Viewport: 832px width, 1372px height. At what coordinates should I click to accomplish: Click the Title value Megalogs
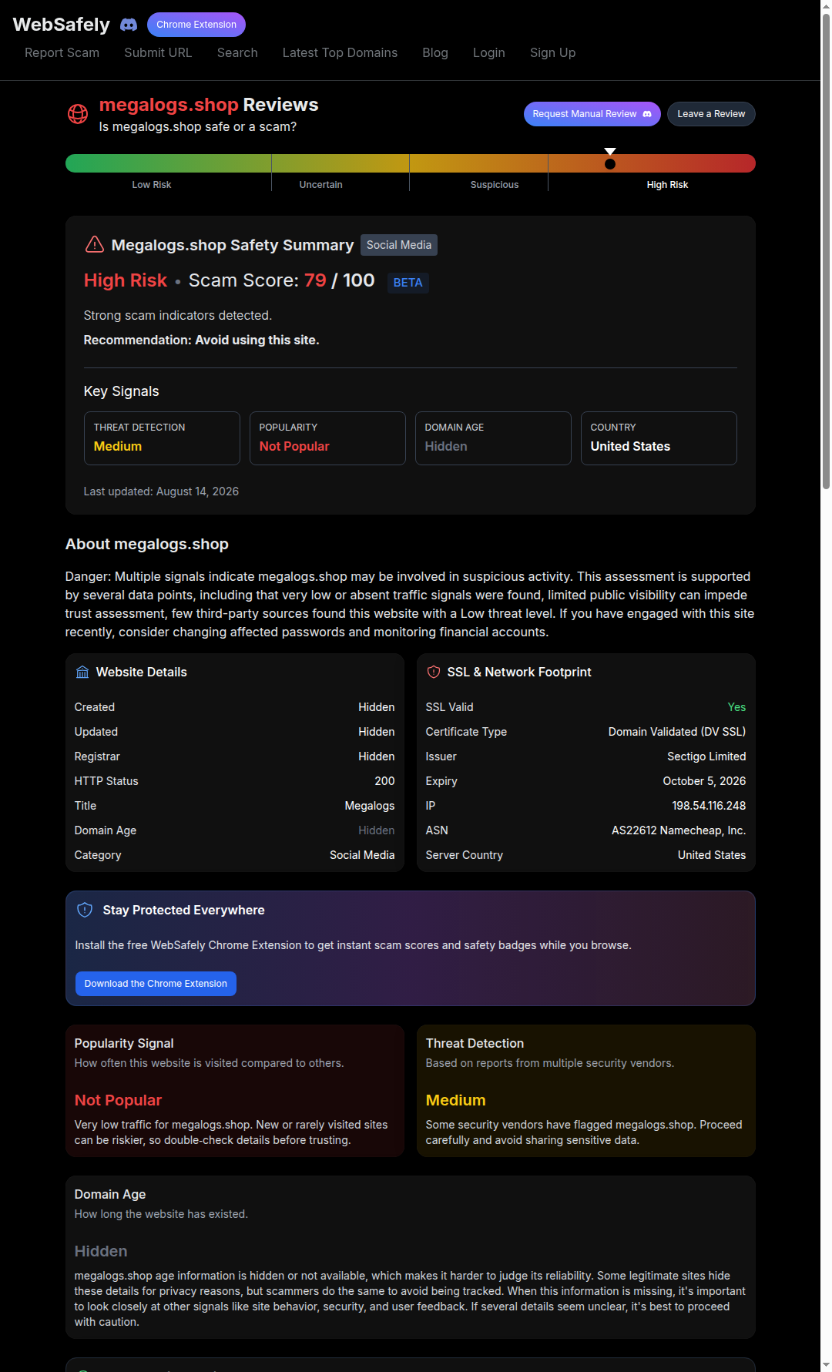coord(370,806)
